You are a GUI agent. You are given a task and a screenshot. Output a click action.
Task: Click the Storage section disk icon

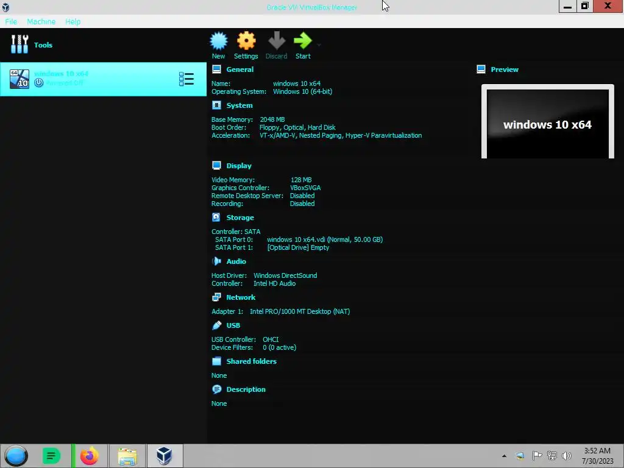216,218
